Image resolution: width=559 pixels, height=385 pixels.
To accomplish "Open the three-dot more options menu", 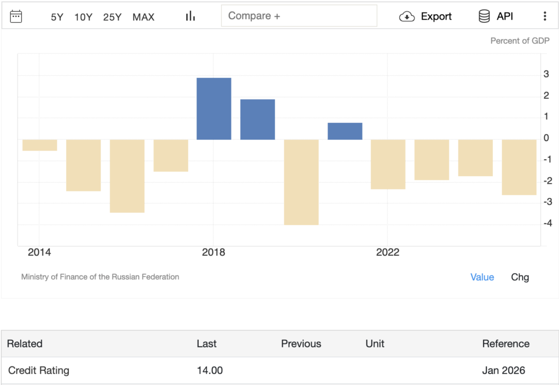I will (544, 16).
